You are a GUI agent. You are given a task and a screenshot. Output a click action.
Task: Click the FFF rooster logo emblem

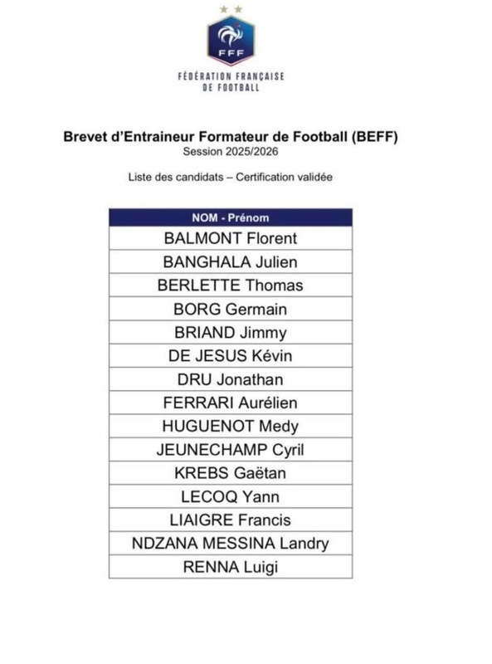point(231,36)
